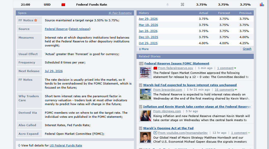
Task: Click the View full details arrows icon
Action: (x=19, y=145)
